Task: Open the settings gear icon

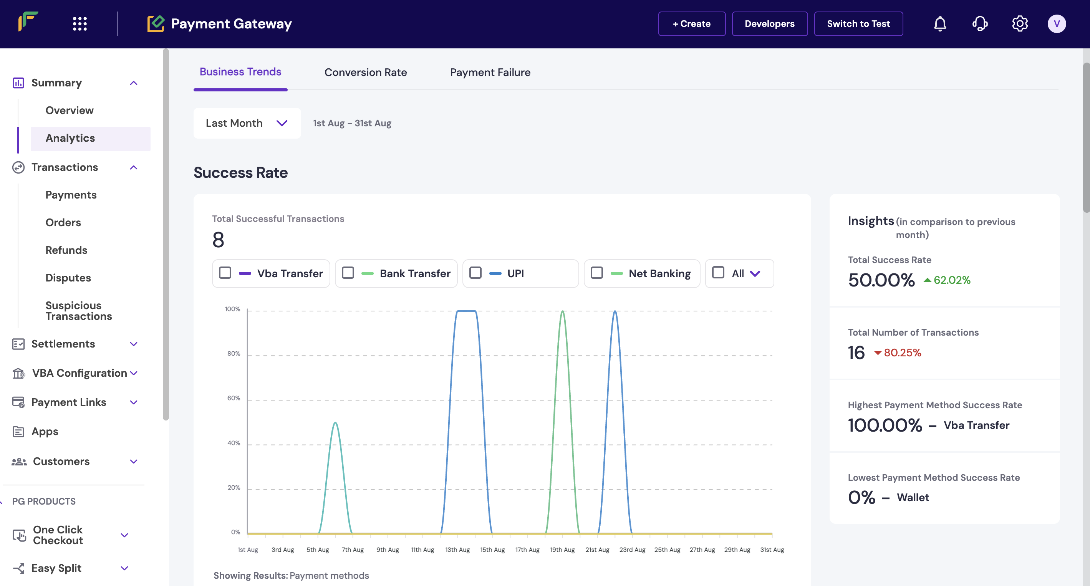Action: [x=1020, y=24]
